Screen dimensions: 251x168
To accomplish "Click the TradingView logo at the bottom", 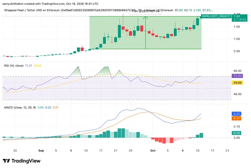I will click(22, 161).
